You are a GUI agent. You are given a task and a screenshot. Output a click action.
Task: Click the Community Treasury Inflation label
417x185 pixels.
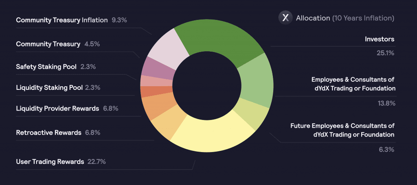[x=62, y=20]
